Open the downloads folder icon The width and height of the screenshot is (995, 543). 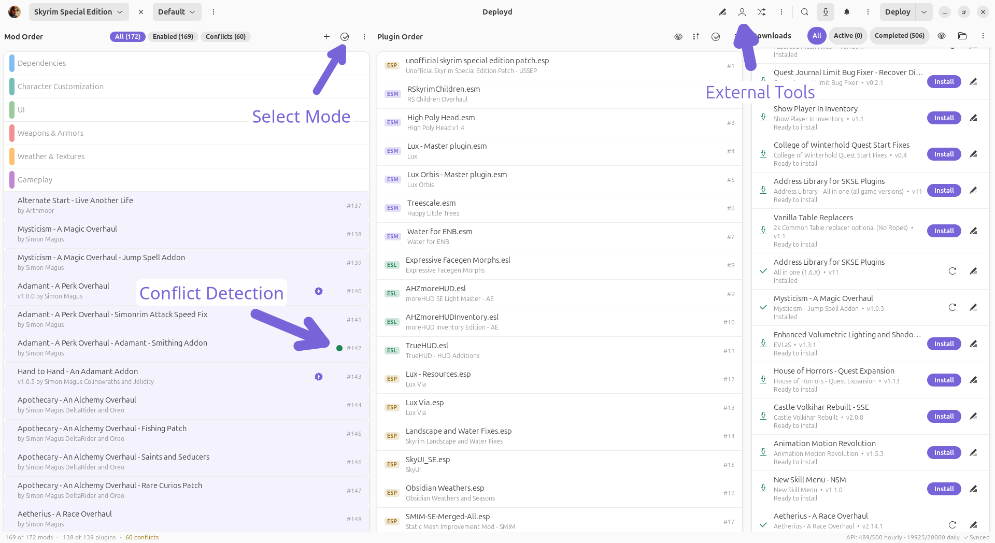[x=962, y=36]
